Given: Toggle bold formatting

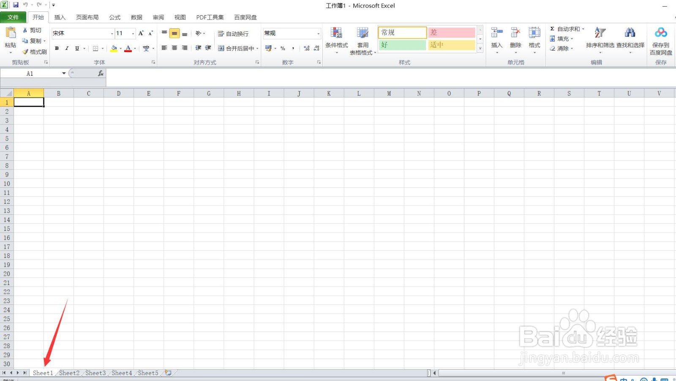Looking at the screenshot, I should [57, 48].
